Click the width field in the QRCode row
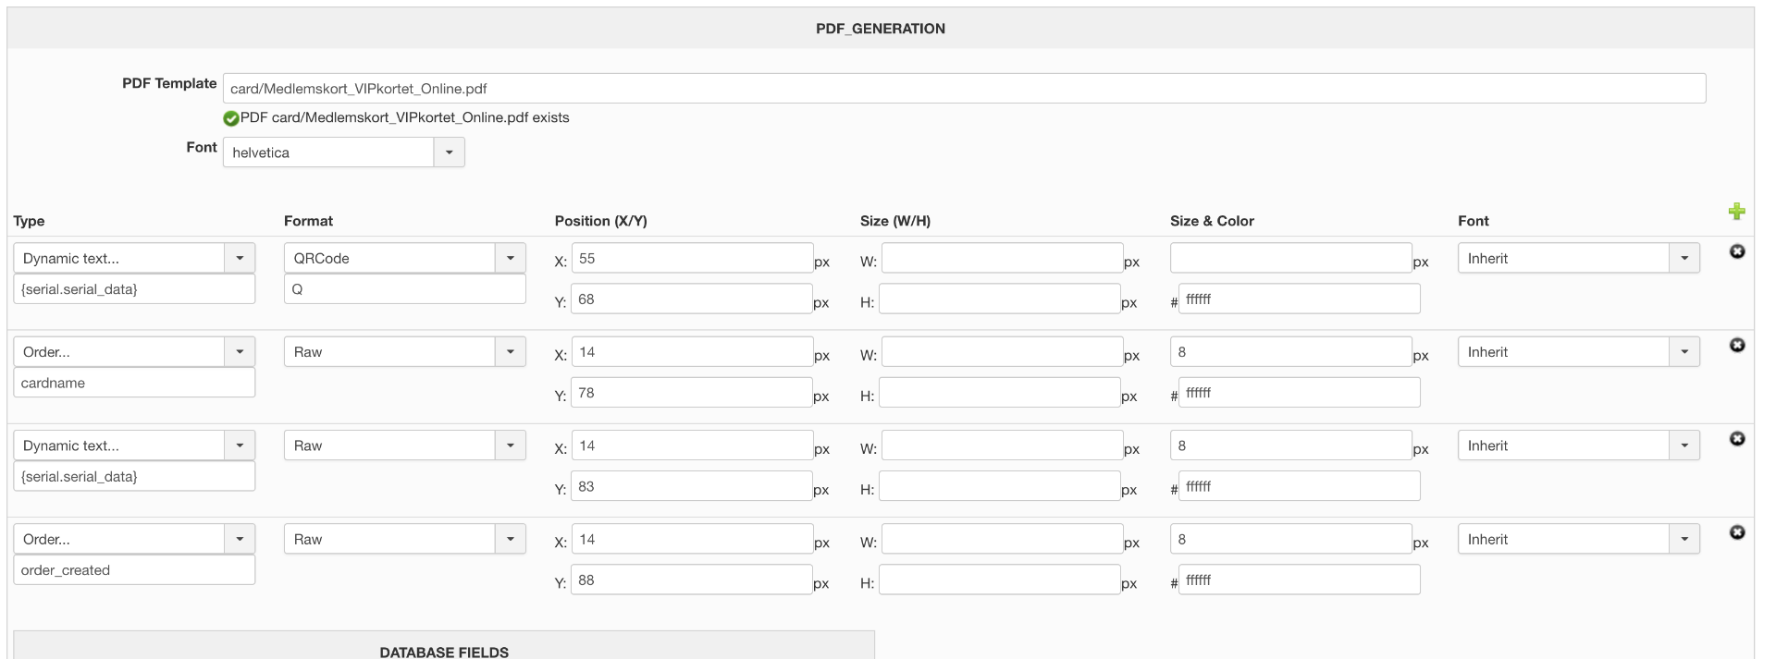Viewport: 1776px width, 659px height. [x=1002, y=258]
